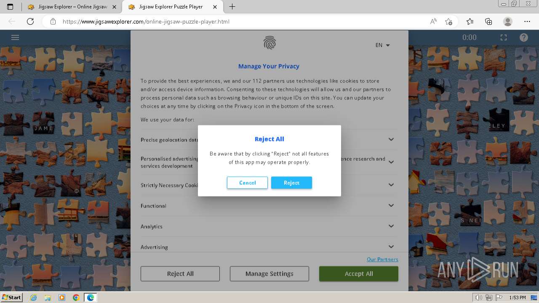Click the Reject All button at bottom
Viewport: 539px width, 303px height.
click(180, 274)
